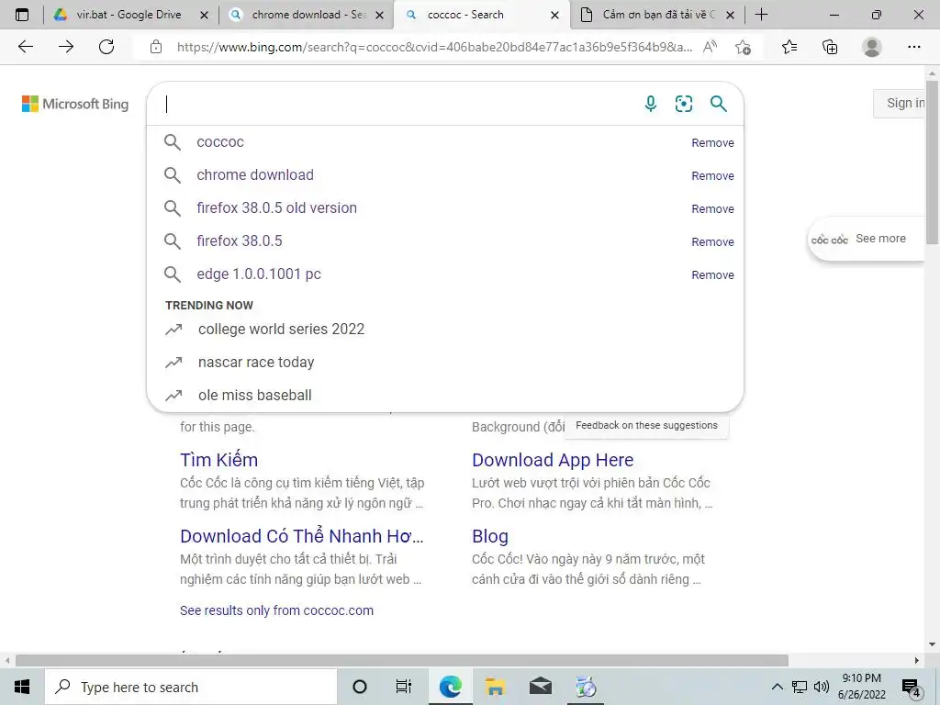Go forward in browser history
940x705 pixels.
(x=66, y=47)
